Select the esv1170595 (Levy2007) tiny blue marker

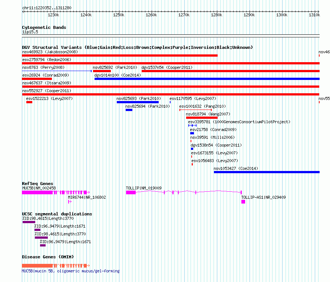pos(170,102)
